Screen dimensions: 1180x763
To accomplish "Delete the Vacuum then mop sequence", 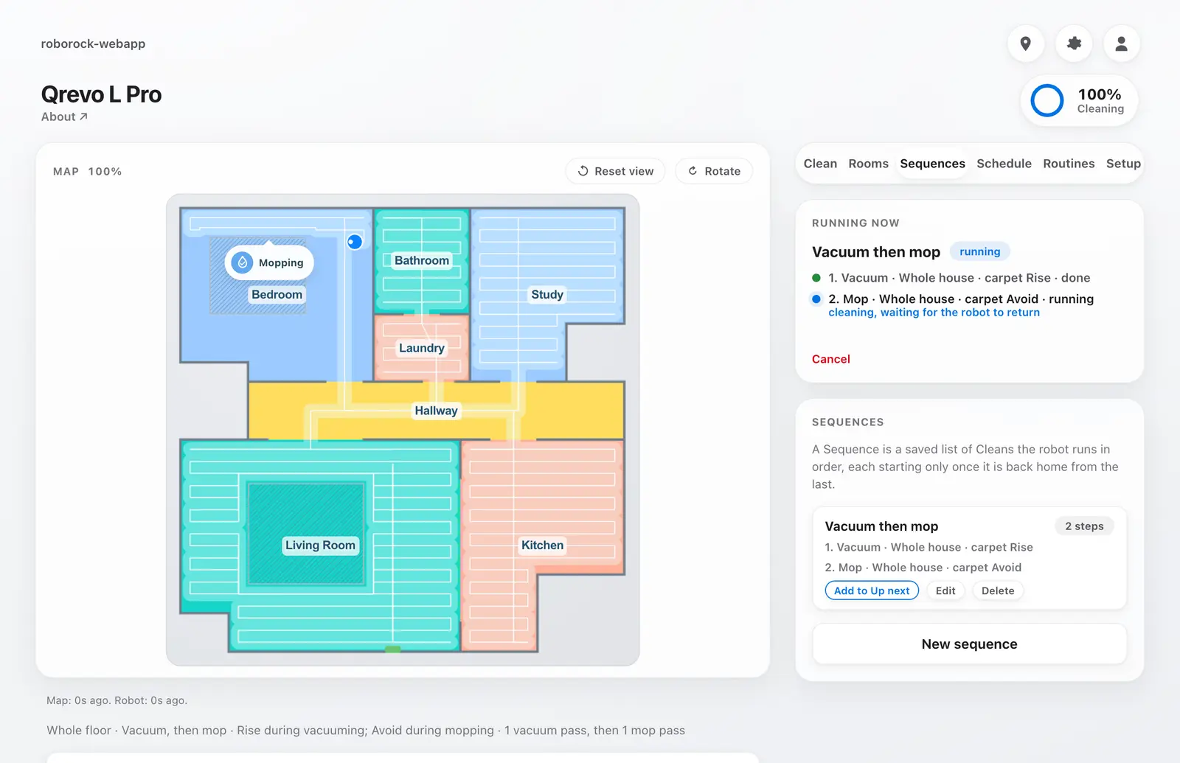I will (x=998, y=590).
